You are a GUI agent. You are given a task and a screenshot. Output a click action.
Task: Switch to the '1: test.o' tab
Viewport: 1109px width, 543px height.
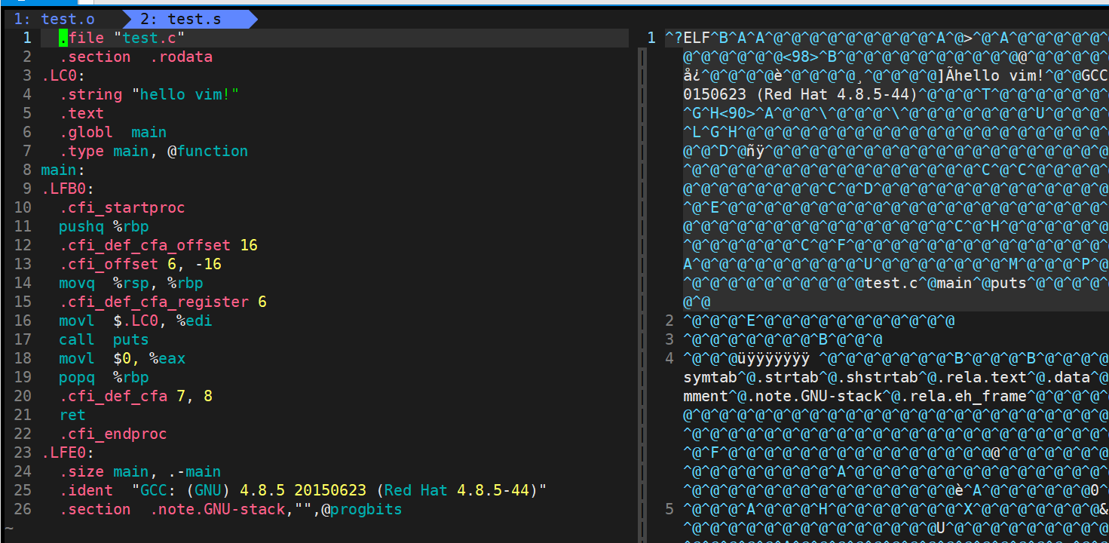click(54, 19)
